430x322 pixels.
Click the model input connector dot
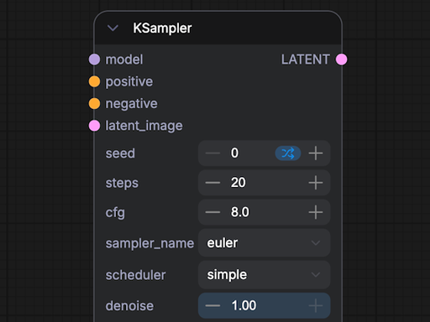(94, 60)
